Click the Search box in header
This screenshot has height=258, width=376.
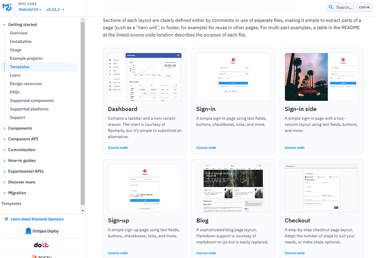coord(350,7)
